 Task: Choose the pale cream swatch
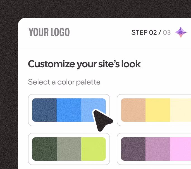click(x=180, y=110)
